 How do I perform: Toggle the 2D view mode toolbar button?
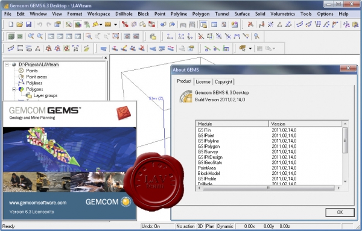click(x=20, y=36)
